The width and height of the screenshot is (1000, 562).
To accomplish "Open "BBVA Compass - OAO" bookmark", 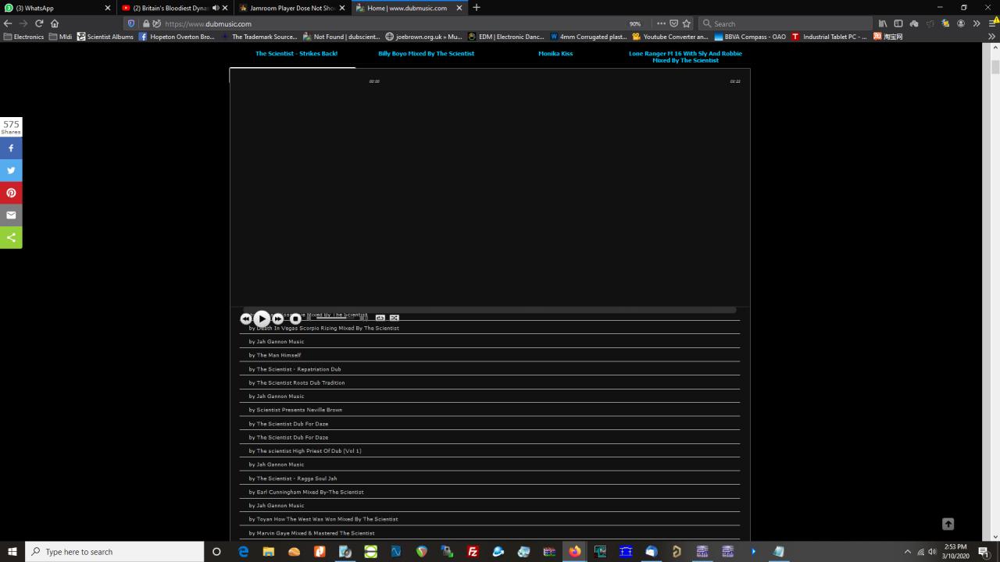I will click(750, 37).
